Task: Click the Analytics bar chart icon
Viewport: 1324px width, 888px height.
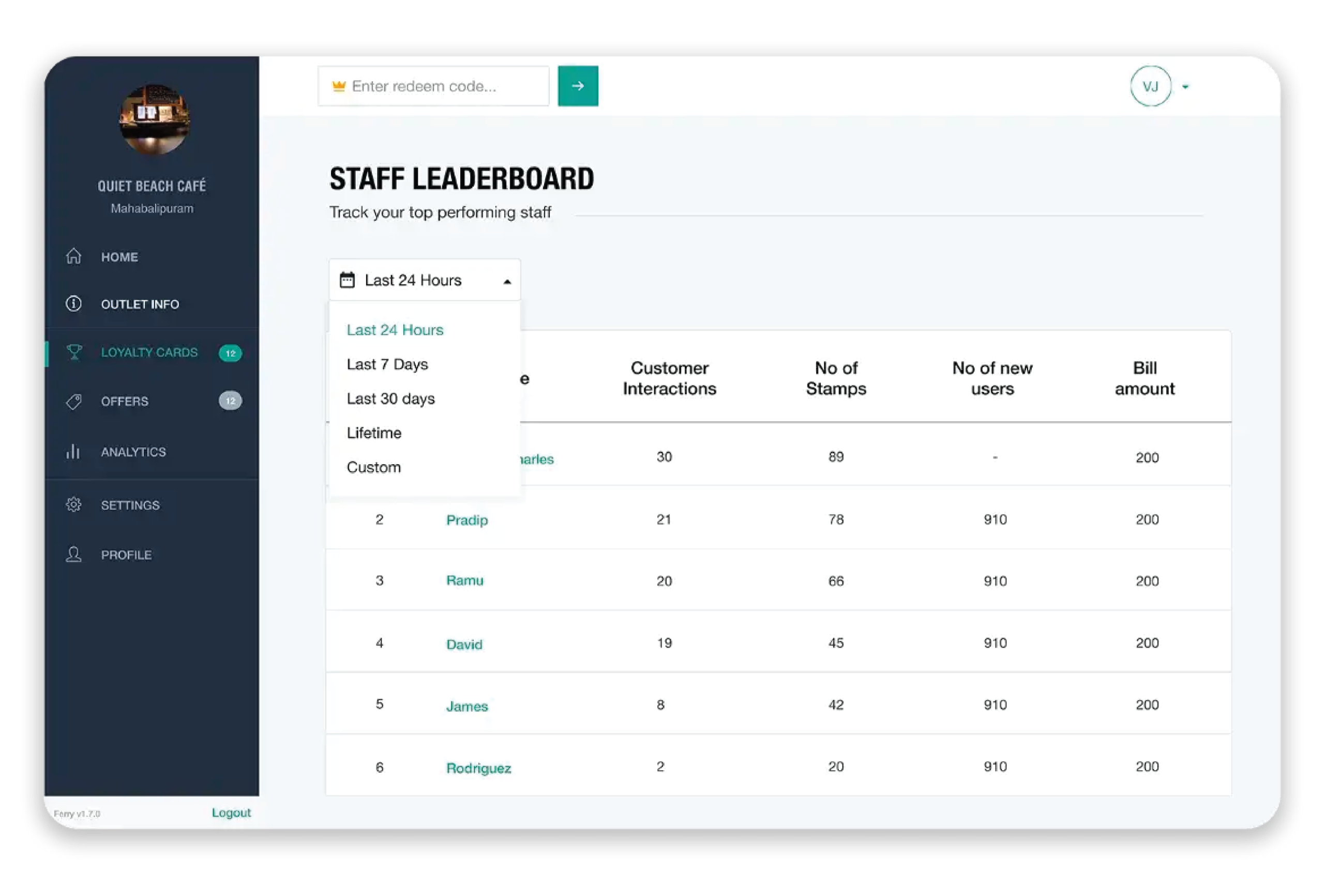Action: click(73, 452)
